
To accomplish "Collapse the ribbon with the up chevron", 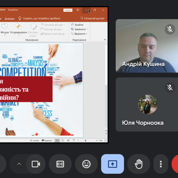I will tap(105, 40).
